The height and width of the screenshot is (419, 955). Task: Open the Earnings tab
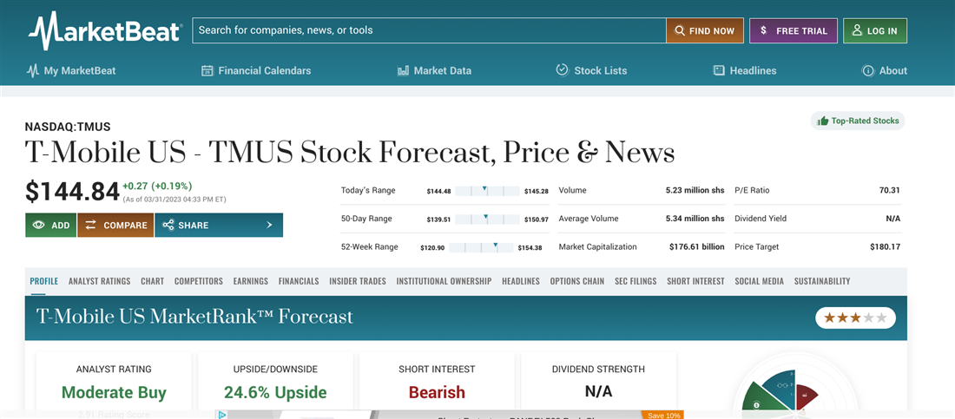click(x=250, y=281)
